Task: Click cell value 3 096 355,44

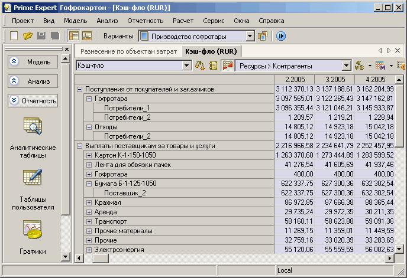Action: tap(295, 108)
